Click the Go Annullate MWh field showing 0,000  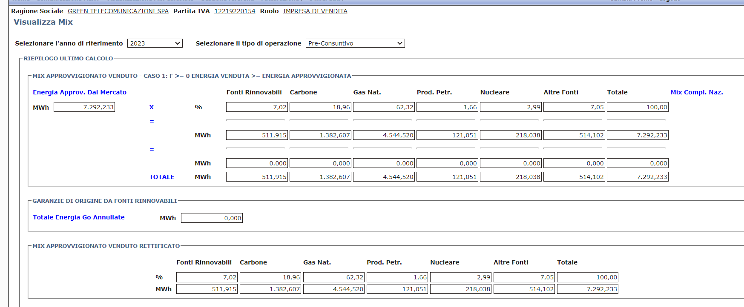click(x=212, y=218)
